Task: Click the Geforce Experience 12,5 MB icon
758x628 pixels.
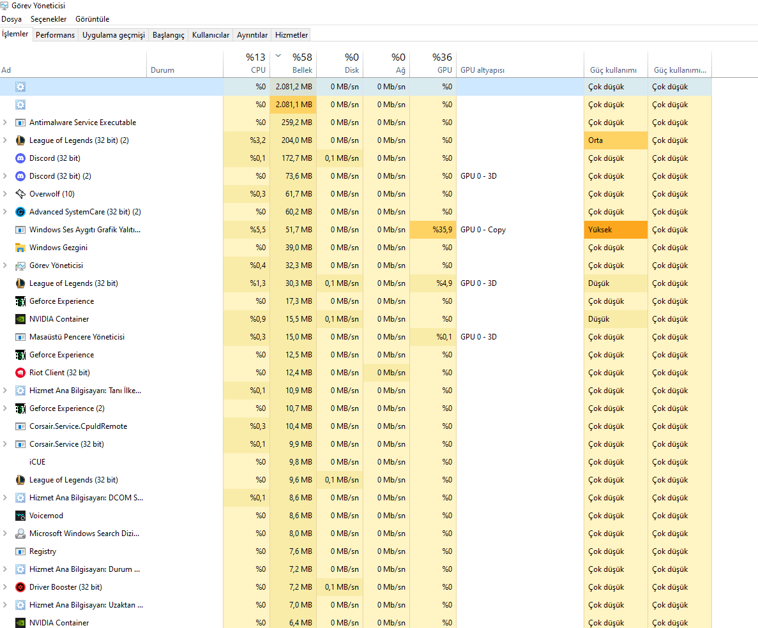Action: pos(20,355)
